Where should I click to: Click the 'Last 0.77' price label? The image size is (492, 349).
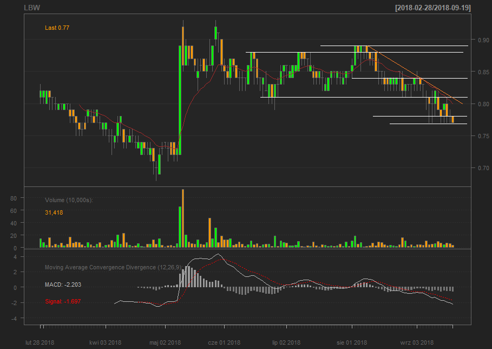click(57, 28)
